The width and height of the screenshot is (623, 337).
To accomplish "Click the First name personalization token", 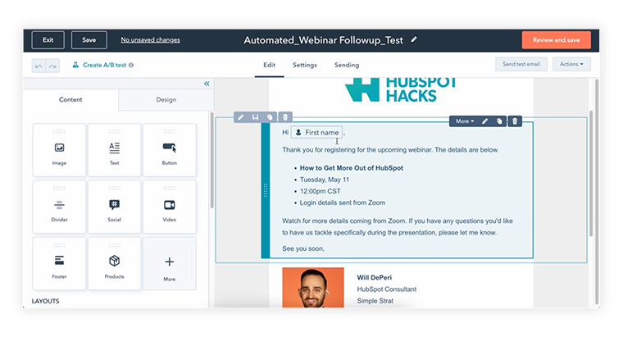I will coord(316,132).
